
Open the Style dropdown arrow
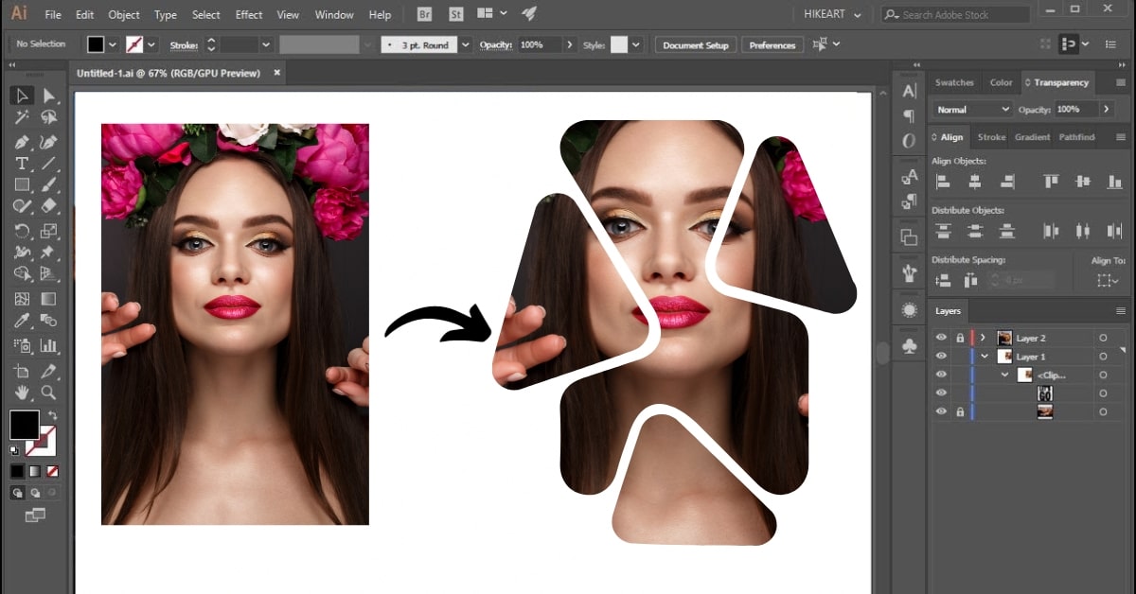pyautogui.click(x=635, y=44)
